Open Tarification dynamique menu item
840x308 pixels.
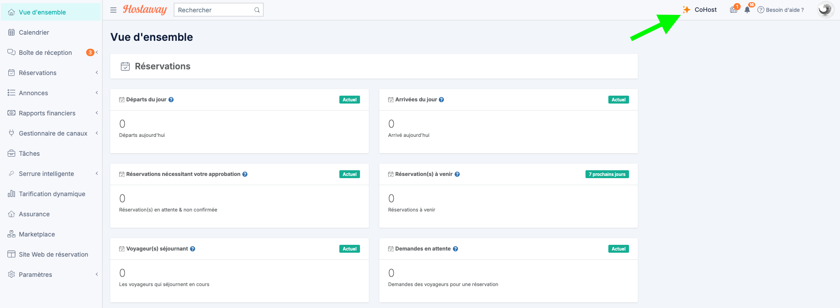coord(51,194)
